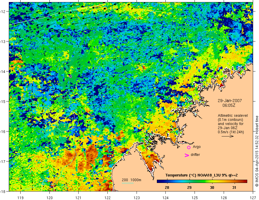Click the '(0.1m contours)' text line
The image size is (259, 200).
pos(230,120)
